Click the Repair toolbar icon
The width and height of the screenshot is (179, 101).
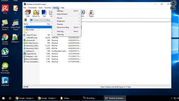91,13
